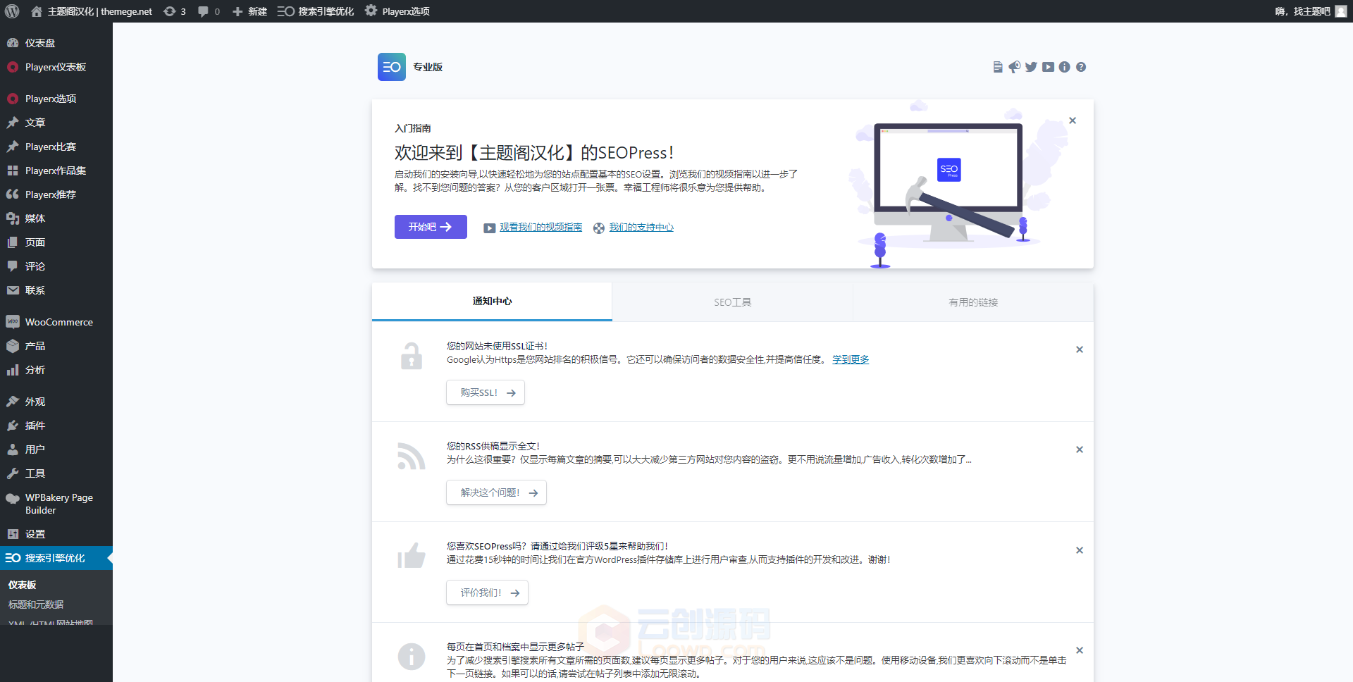
Task: Open the 学到更多 link in SSL notice
Action: pos(851,359)
